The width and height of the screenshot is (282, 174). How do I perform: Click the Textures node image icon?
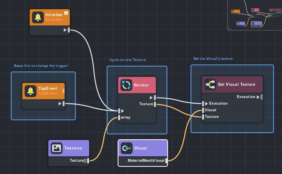[x=56, y=148]
